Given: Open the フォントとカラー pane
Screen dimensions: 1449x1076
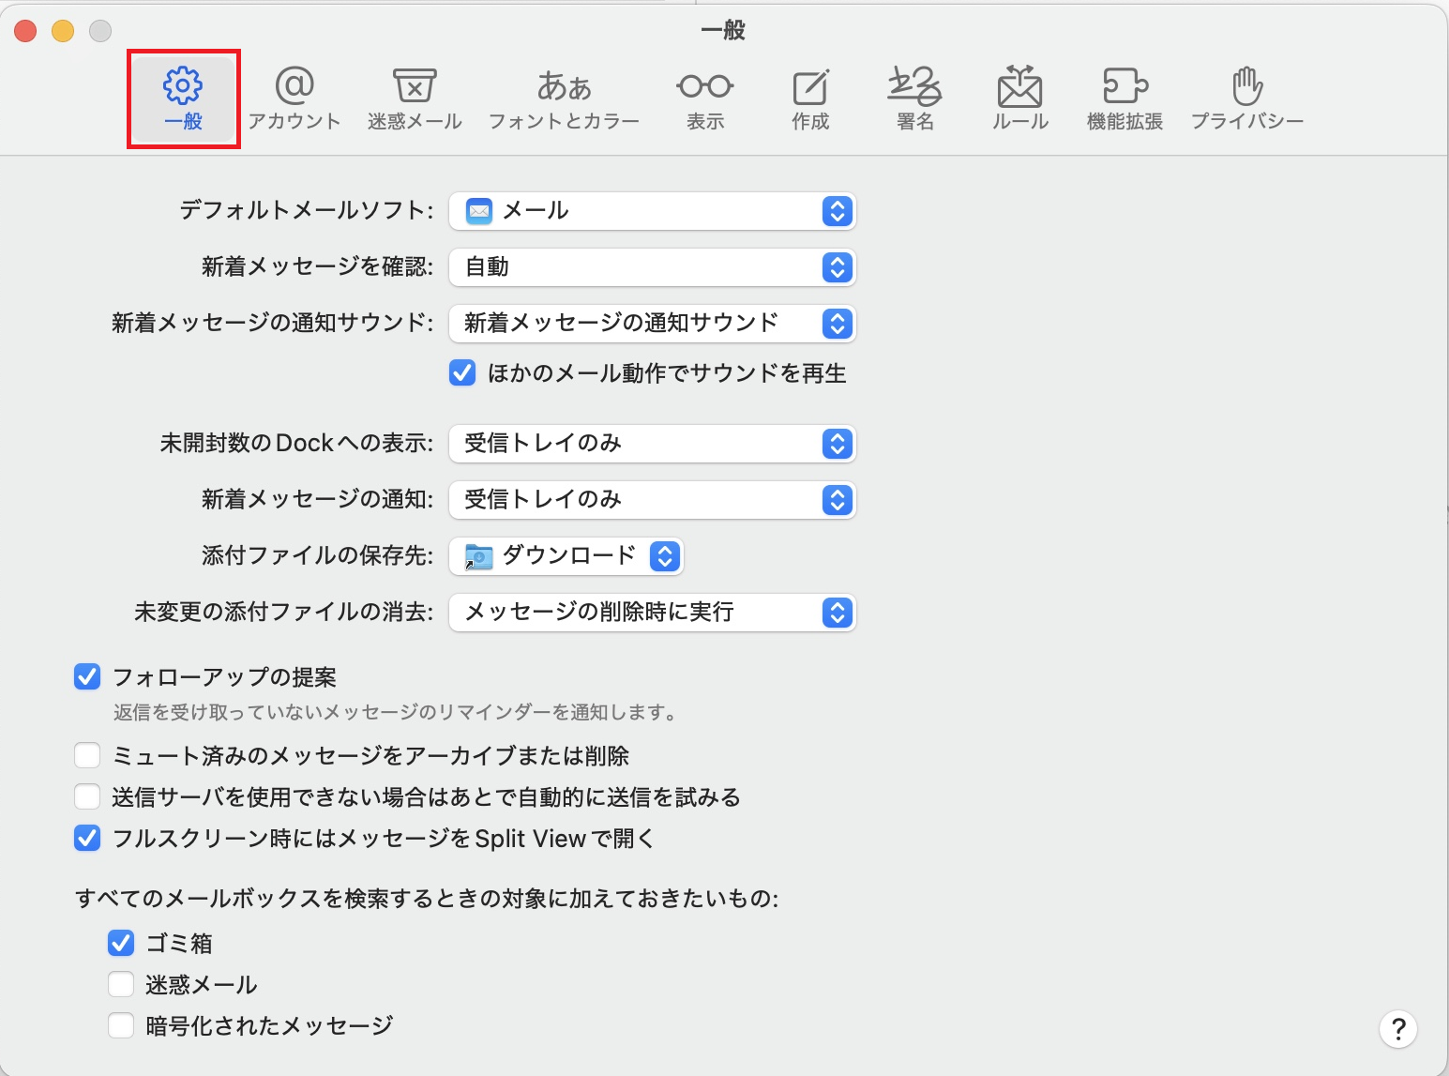Looking at the screenshot, I should click(564, 99).
